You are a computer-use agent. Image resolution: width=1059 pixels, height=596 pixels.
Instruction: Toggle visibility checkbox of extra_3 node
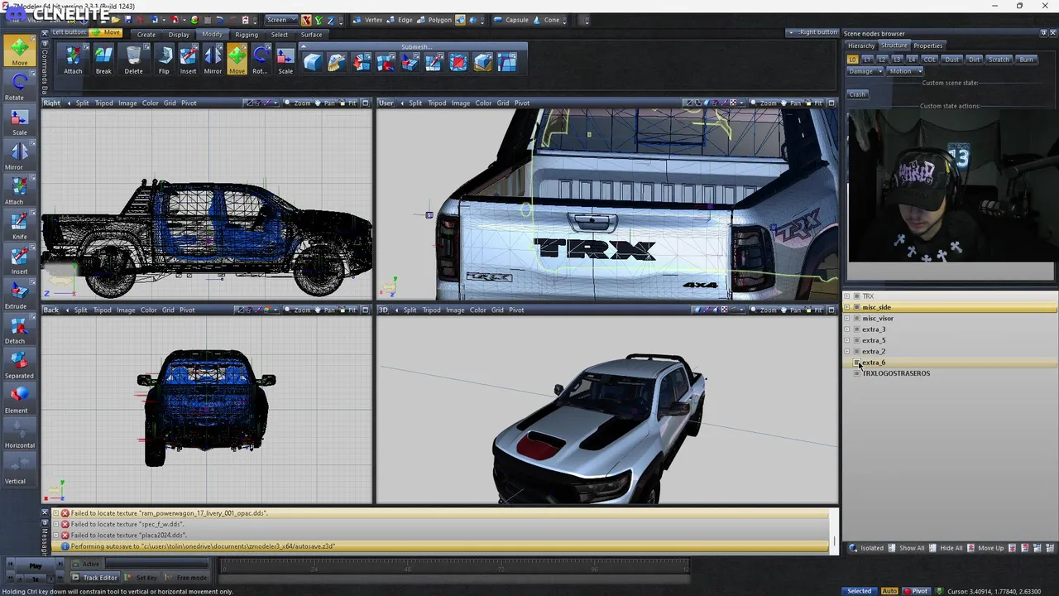856,329
